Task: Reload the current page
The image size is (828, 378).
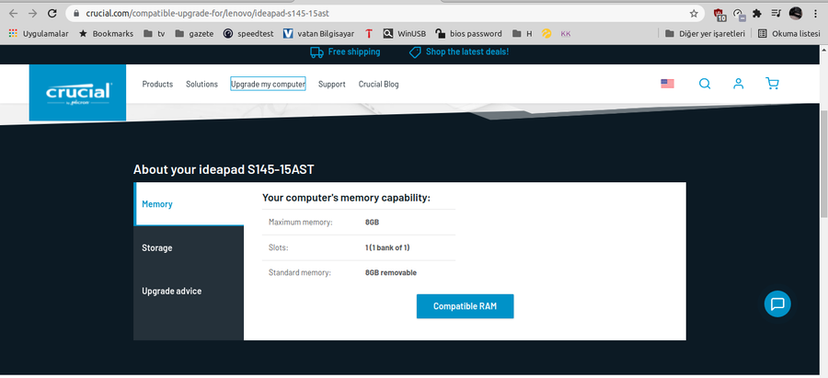Action: click(52, 13)
